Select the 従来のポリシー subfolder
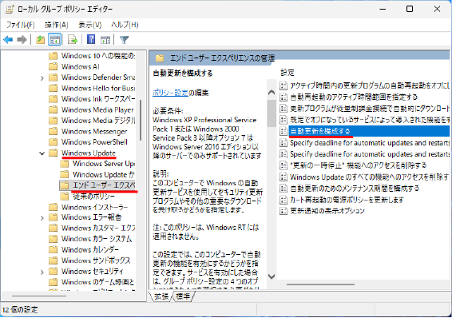 [x=93, y=197]
